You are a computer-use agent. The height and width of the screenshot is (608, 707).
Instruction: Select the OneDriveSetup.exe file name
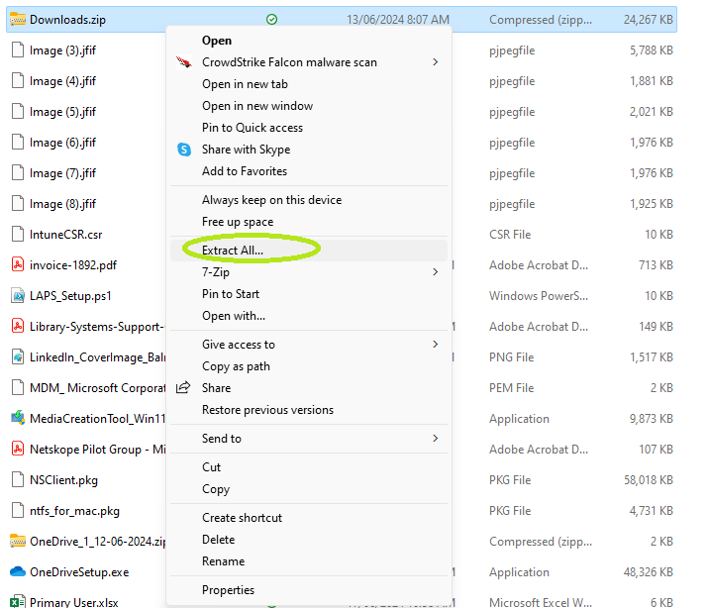[79, 572]
